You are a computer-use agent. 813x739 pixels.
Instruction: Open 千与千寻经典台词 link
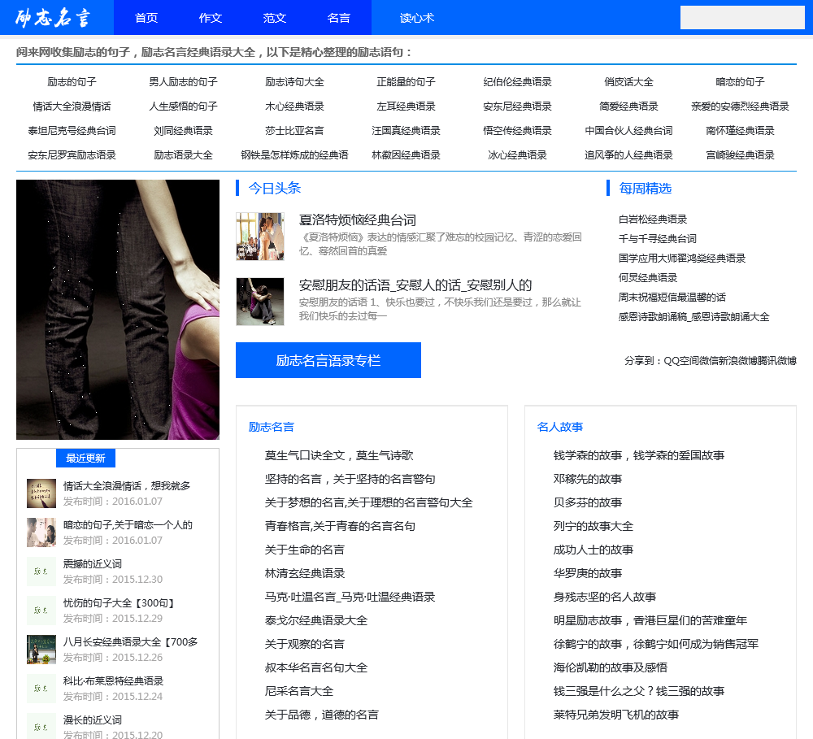(x=657, y=238)
